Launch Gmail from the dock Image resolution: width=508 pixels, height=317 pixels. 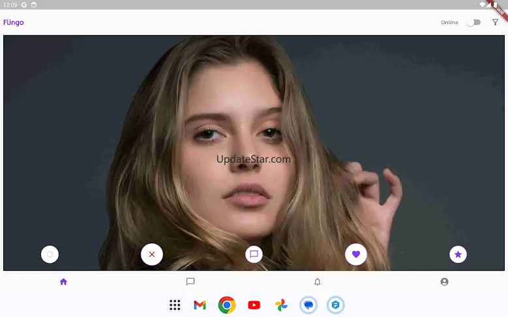pyautogui.click(x=200, y=305)
